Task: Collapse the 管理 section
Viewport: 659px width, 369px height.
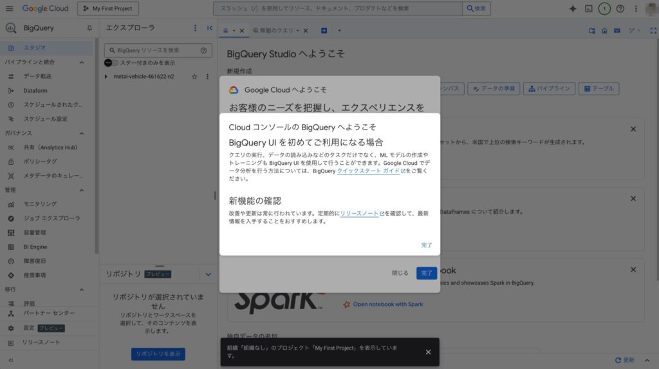Action: pyautogui.click(x=82, y=190)
